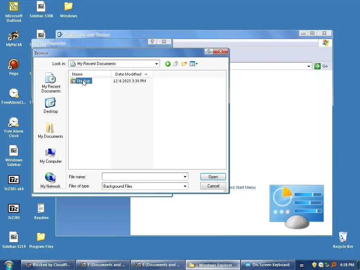
Task: Expand the Look in dropdown
Action: [156, 64]
